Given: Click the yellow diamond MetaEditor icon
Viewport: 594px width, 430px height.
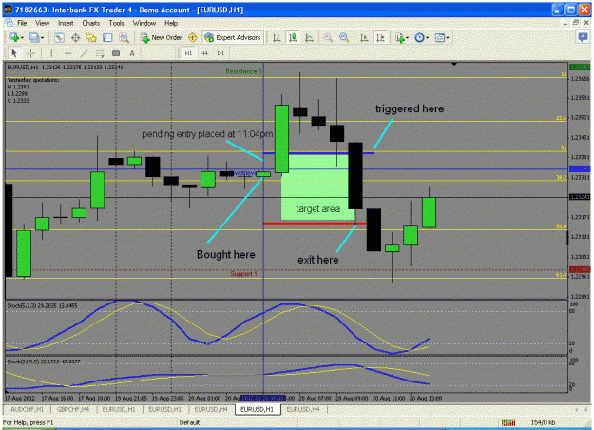Looking at the screenshot, I should coord(192,37).
